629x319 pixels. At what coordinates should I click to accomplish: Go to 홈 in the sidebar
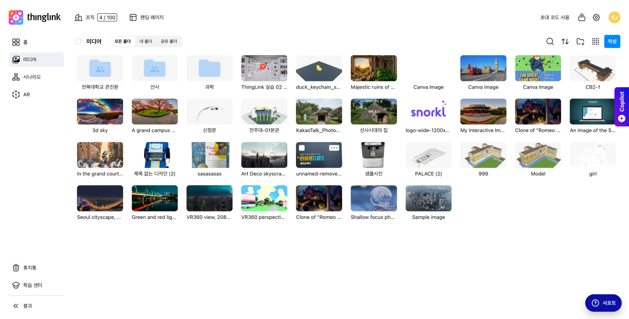click(x=36, y=42)
